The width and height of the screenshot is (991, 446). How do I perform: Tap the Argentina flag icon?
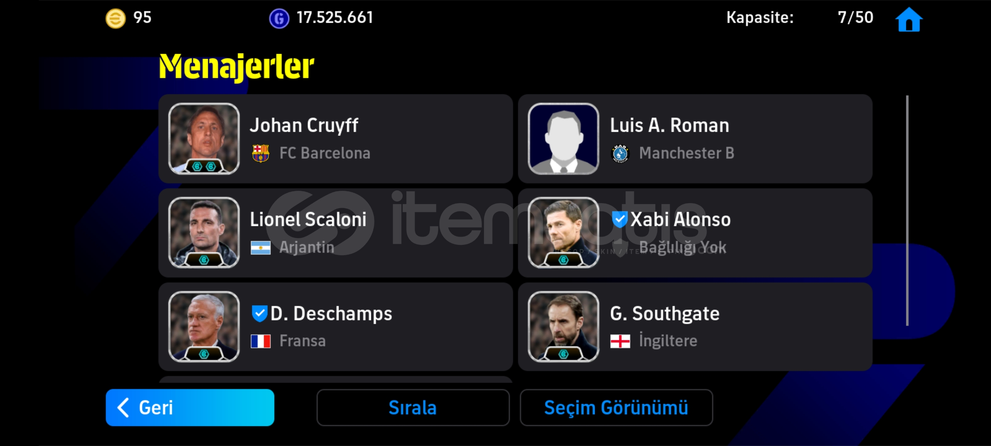[261, 248]
